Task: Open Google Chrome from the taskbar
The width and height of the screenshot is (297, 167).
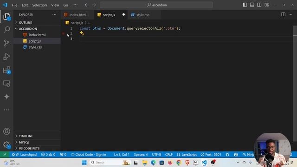Action: pyautogui.click(x=179, y=162)
